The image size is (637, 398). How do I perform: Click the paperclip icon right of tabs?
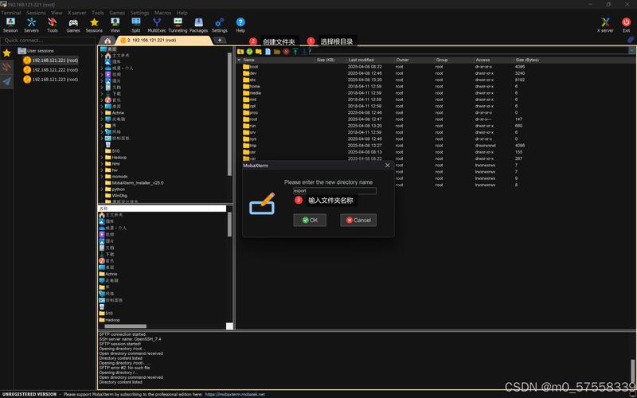pyautogui.click(x=631, y=40)
